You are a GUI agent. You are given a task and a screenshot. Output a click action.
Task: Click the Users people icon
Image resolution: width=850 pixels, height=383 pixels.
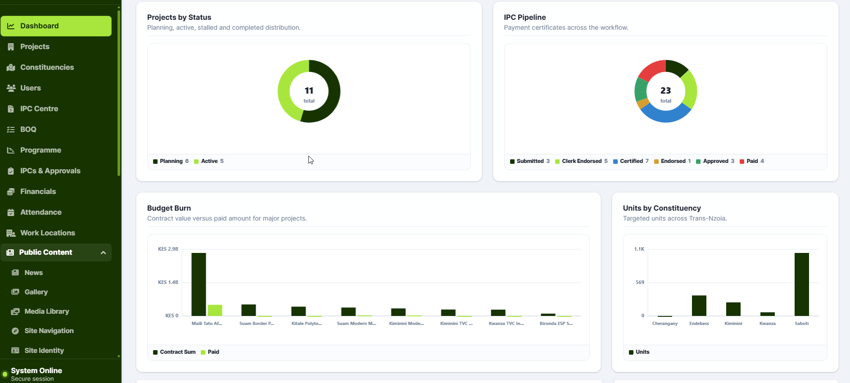[11, 88]
